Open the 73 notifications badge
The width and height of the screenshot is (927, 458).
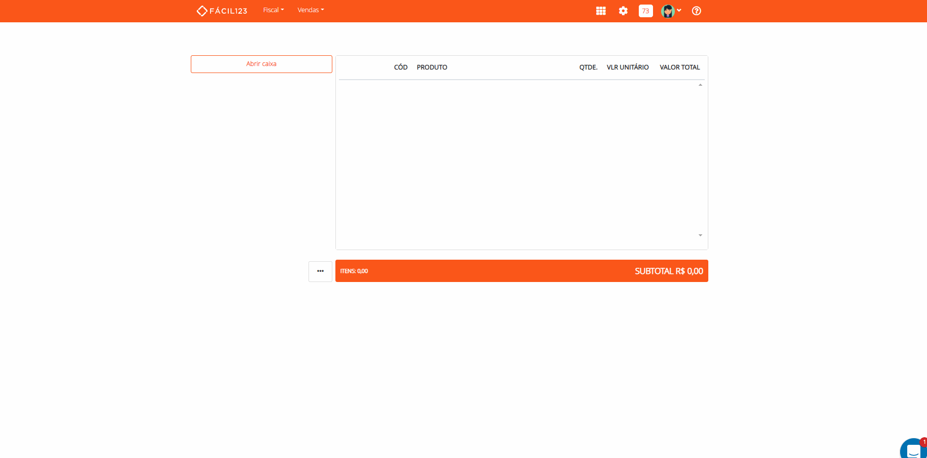tap(645, 11)
